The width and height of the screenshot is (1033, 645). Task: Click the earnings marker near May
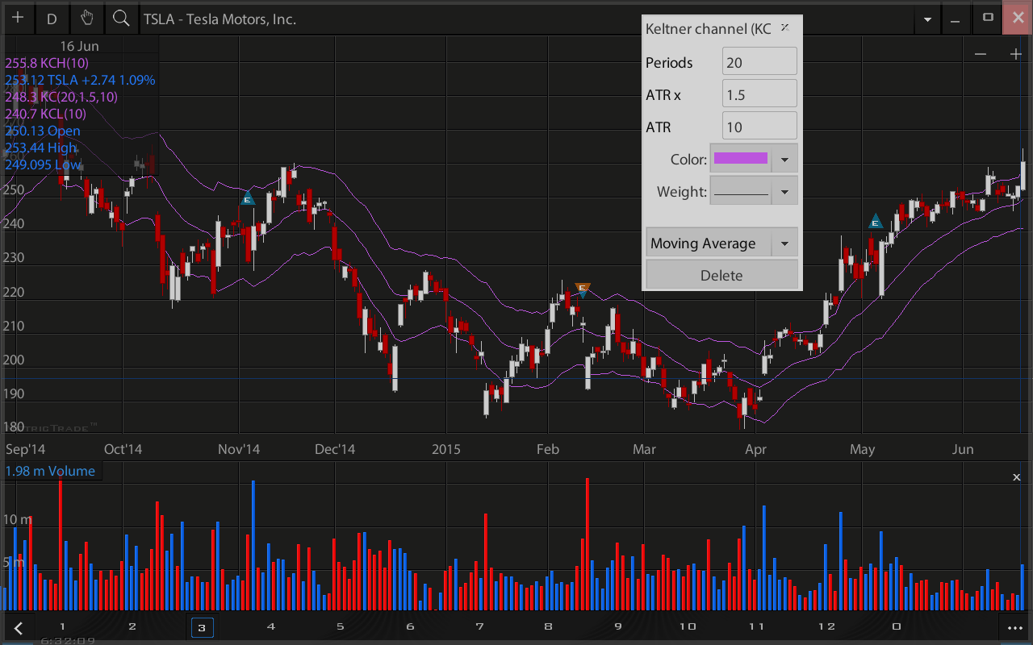pos(876,222)
